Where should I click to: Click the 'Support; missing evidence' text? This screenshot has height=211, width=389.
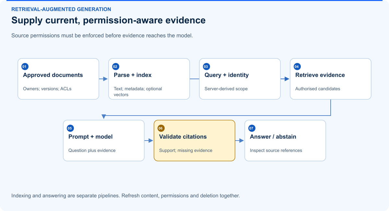(186, 150)
